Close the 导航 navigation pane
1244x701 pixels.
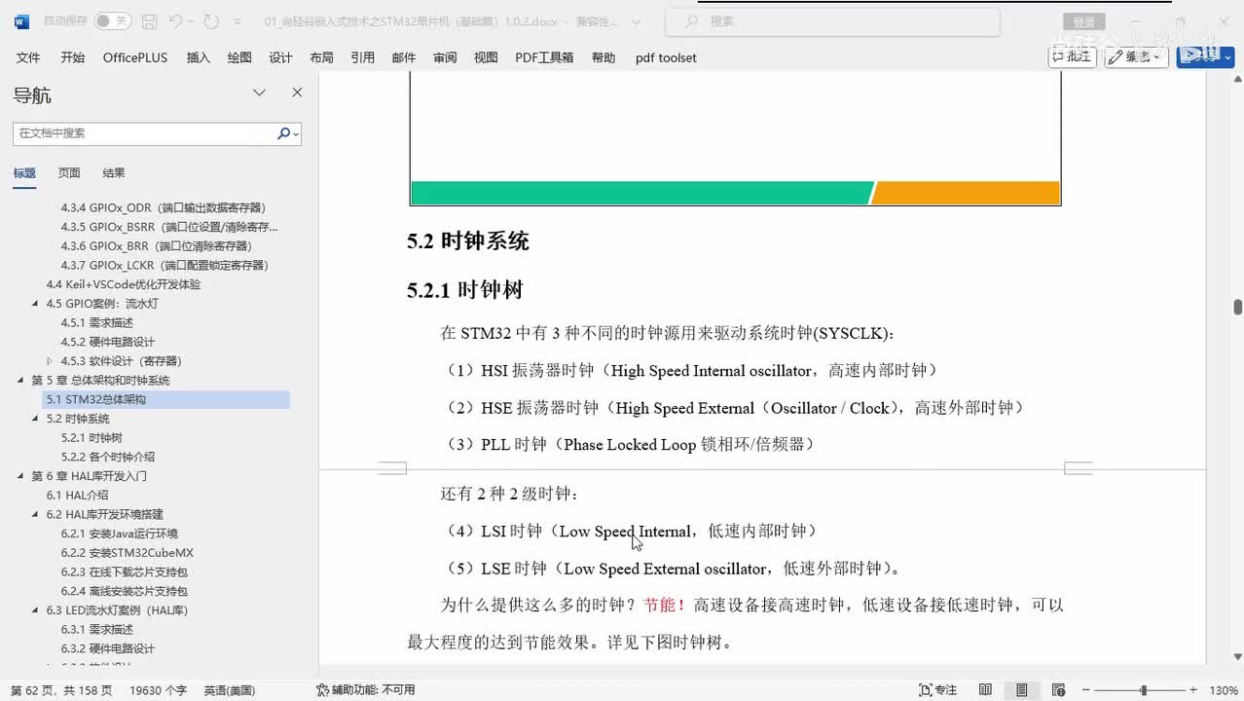(297, 92)
